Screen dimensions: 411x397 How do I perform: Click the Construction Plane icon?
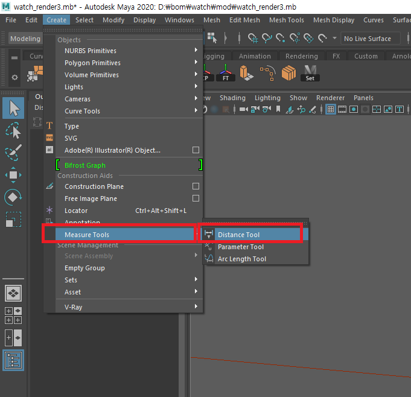(x=49, y=186)
